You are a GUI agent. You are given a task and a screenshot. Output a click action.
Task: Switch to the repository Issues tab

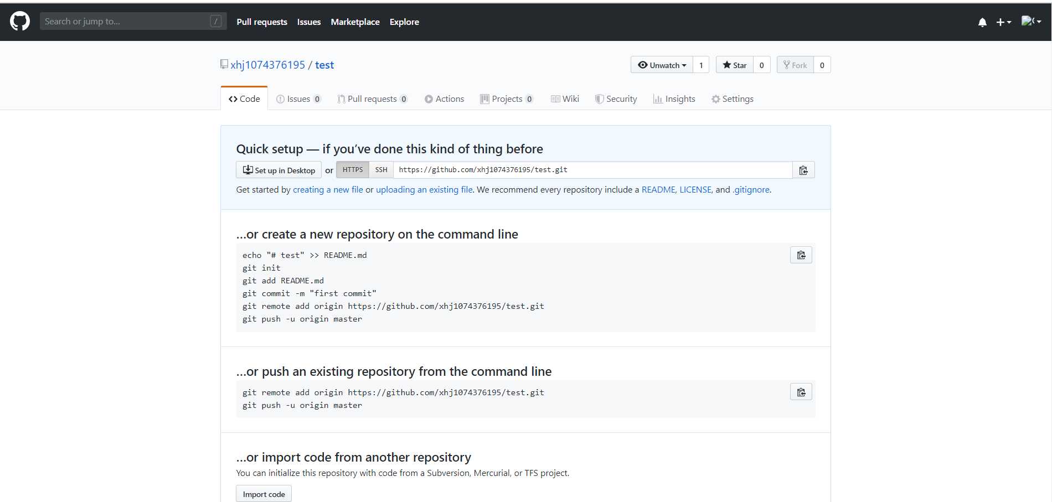pyautogui.click(x=298, y=99)
